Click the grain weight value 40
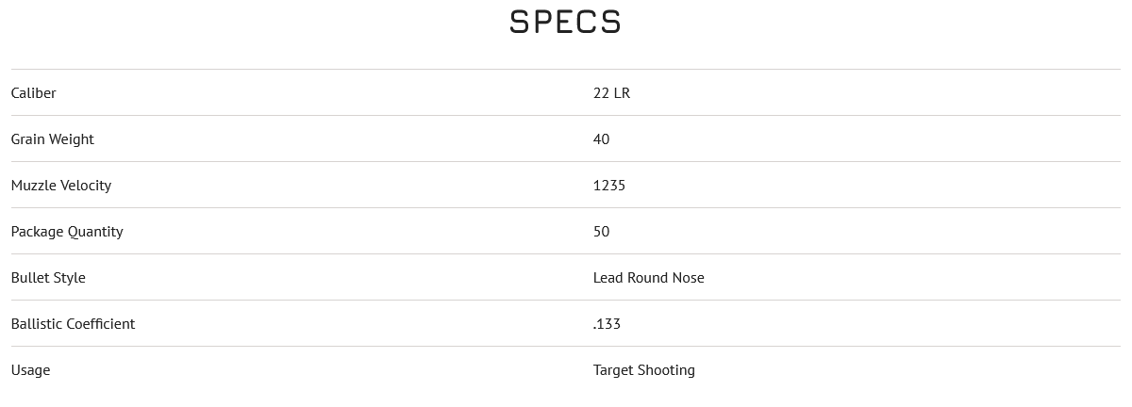Viewport: 1132px width, 407px height. point(601,138)
